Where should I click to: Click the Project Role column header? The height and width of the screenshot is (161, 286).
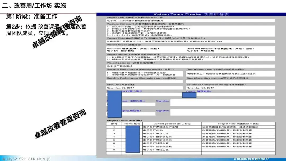tap(238, 124)
